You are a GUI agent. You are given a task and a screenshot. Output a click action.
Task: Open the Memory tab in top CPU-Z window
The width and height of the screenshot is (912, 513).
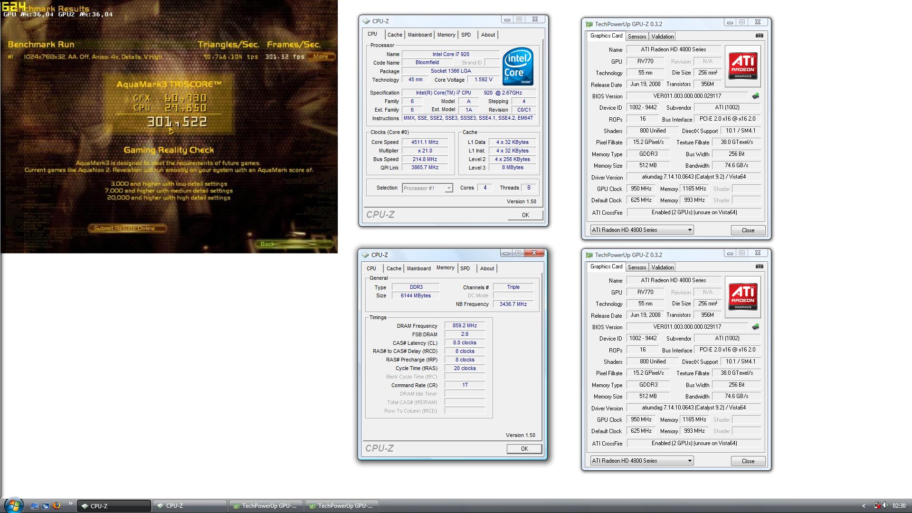[446, 35]
